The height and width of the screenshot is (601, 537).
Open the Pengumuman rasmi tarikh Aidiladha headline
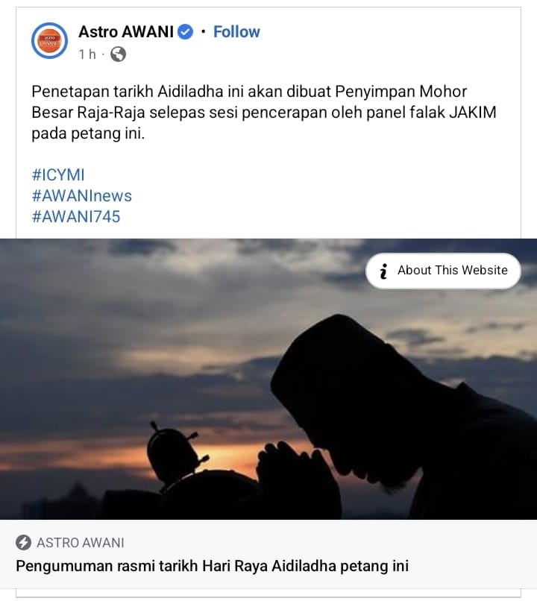tap(213, 566)
